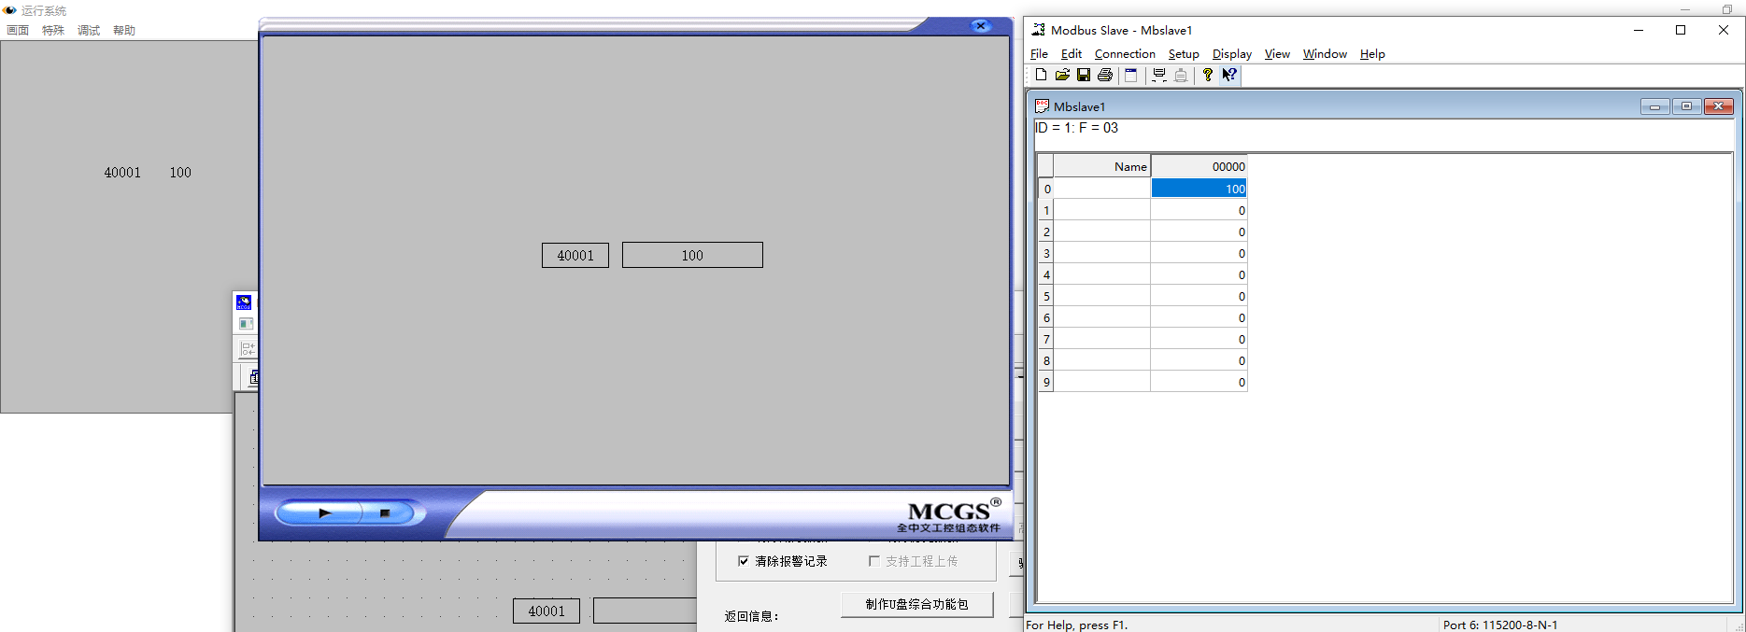Click the yellow question mark About icon
1746x632 pixels.
1207,76
